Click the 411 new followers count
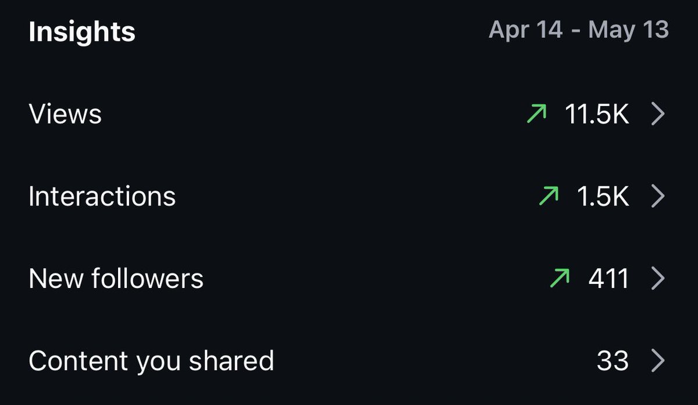The height and width of the screenshot is (405, 698). (608, 279)
